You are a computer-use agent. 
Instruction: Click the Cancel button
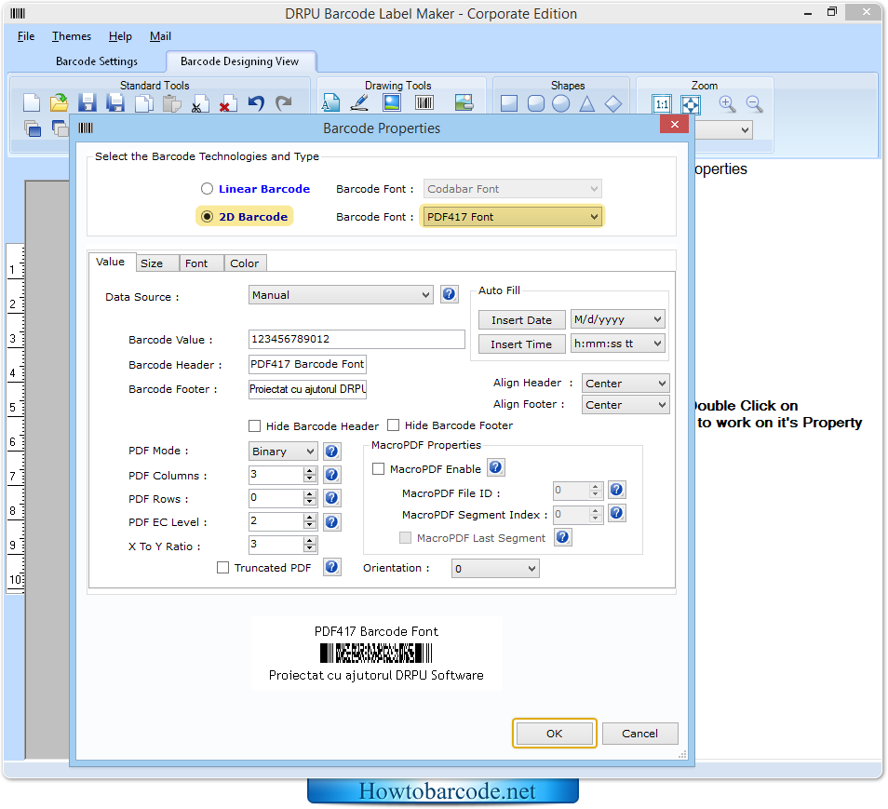tap(640, 733)
